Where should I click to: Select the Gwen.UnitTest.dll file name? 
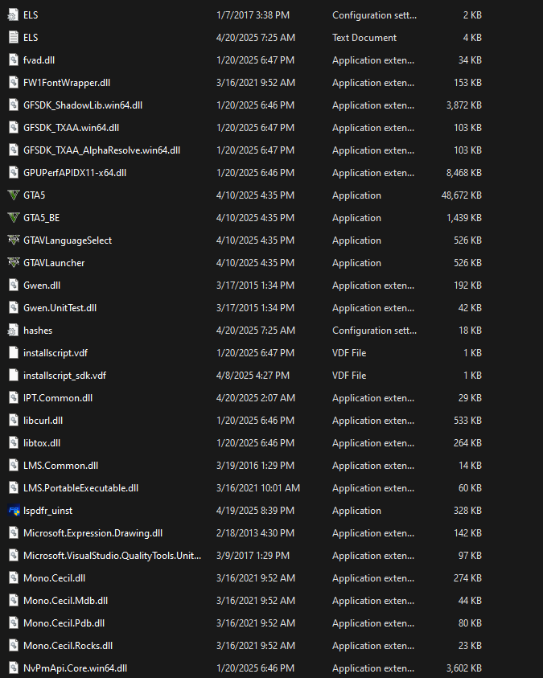point(60,308)
